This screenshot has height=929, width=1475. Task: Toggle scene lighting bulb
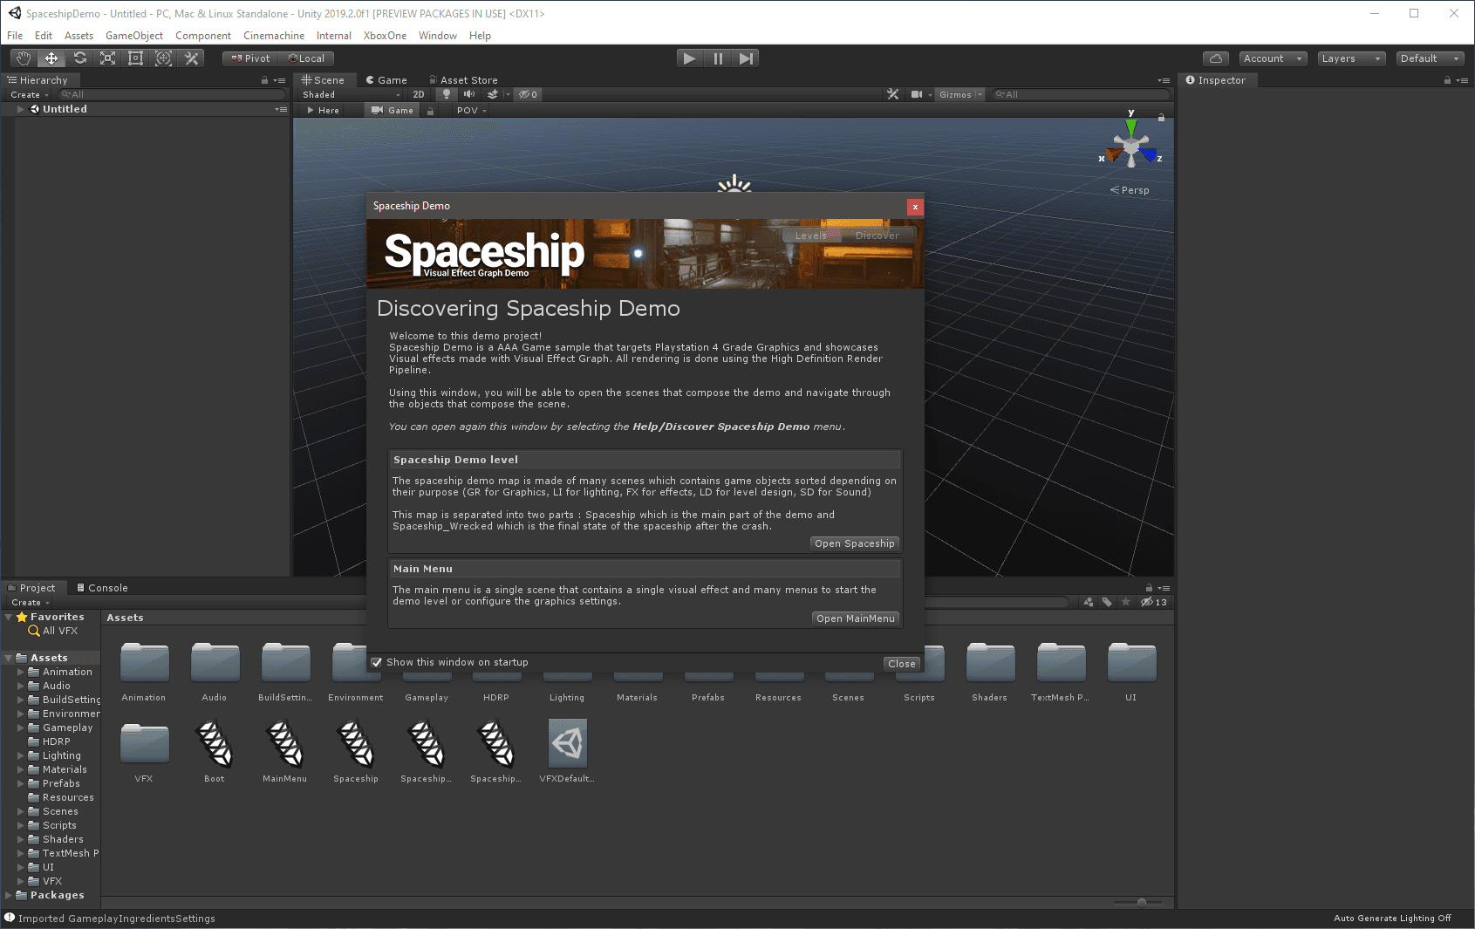[x=447, y=94]
